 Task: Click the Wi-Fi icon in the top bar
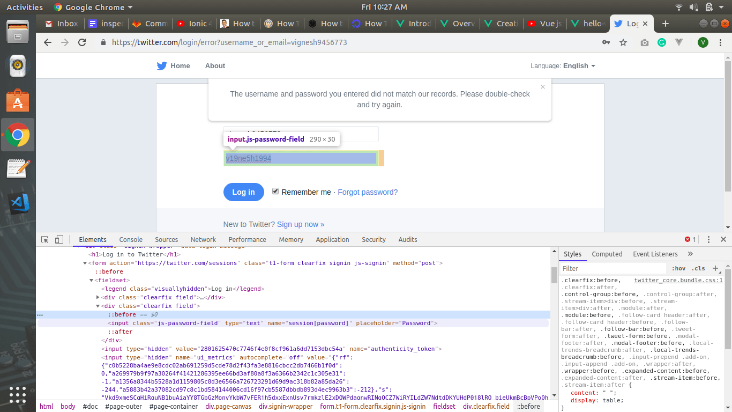coord(679,8)
